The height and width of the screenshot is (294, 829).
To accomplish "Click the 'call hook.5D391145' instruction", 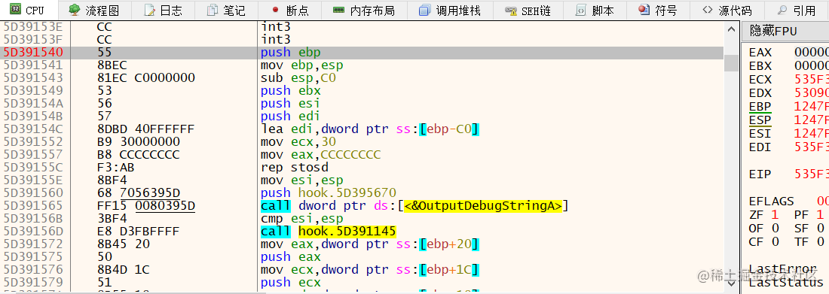I will click(x=329, y=231).
